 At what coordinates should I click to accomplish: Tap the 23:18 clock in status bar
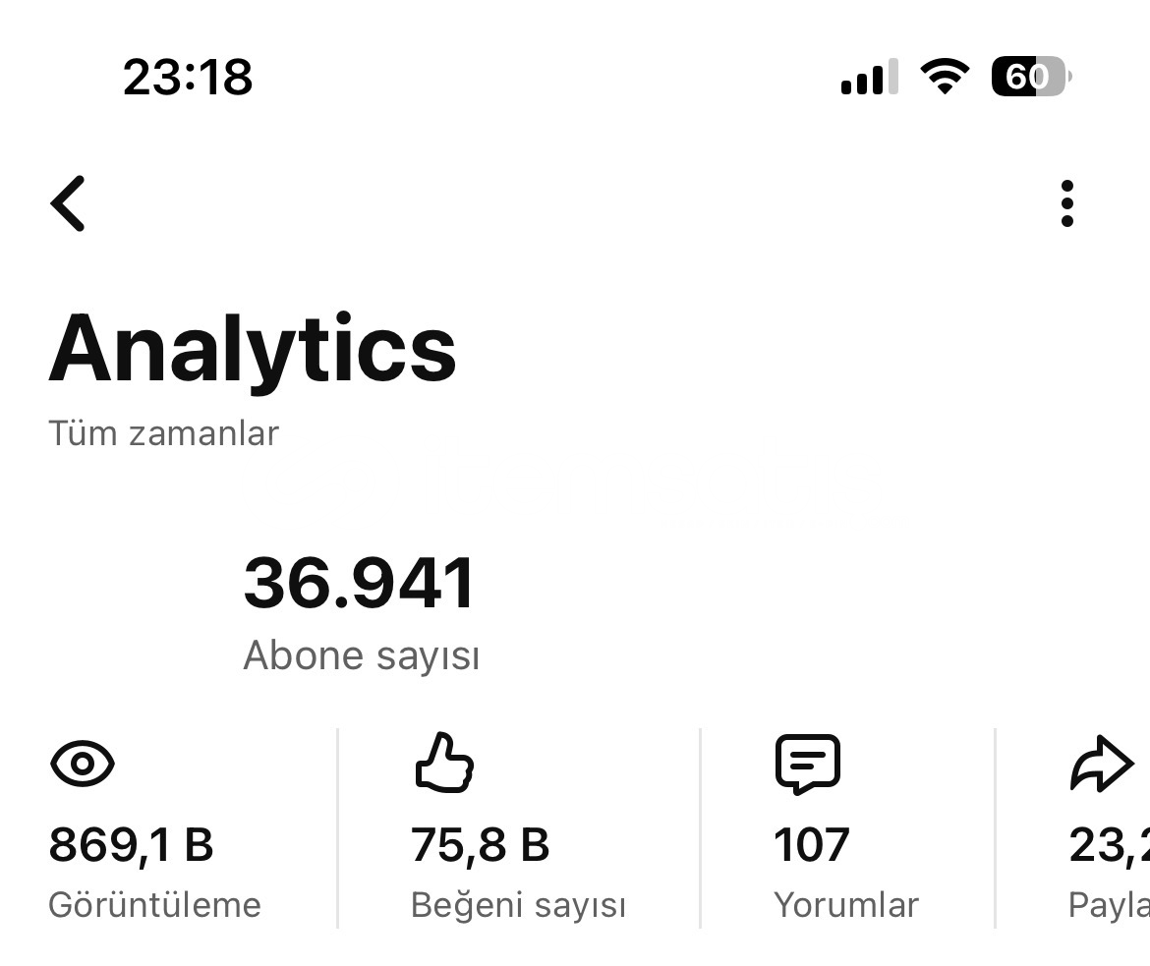[188, 77]
